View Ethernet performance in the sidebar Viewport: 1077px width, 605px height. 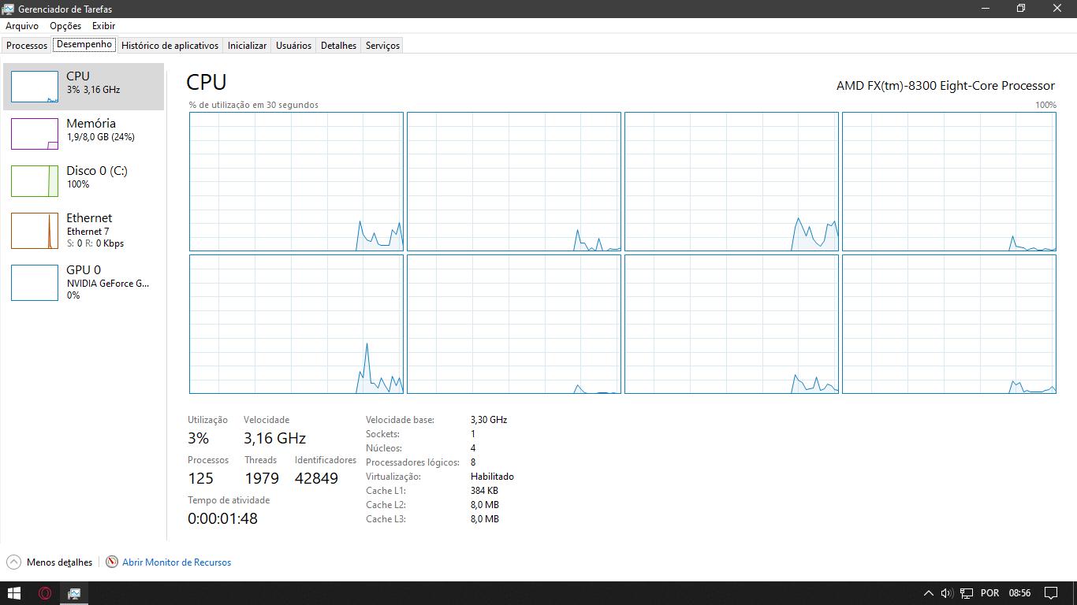[84, 231]
